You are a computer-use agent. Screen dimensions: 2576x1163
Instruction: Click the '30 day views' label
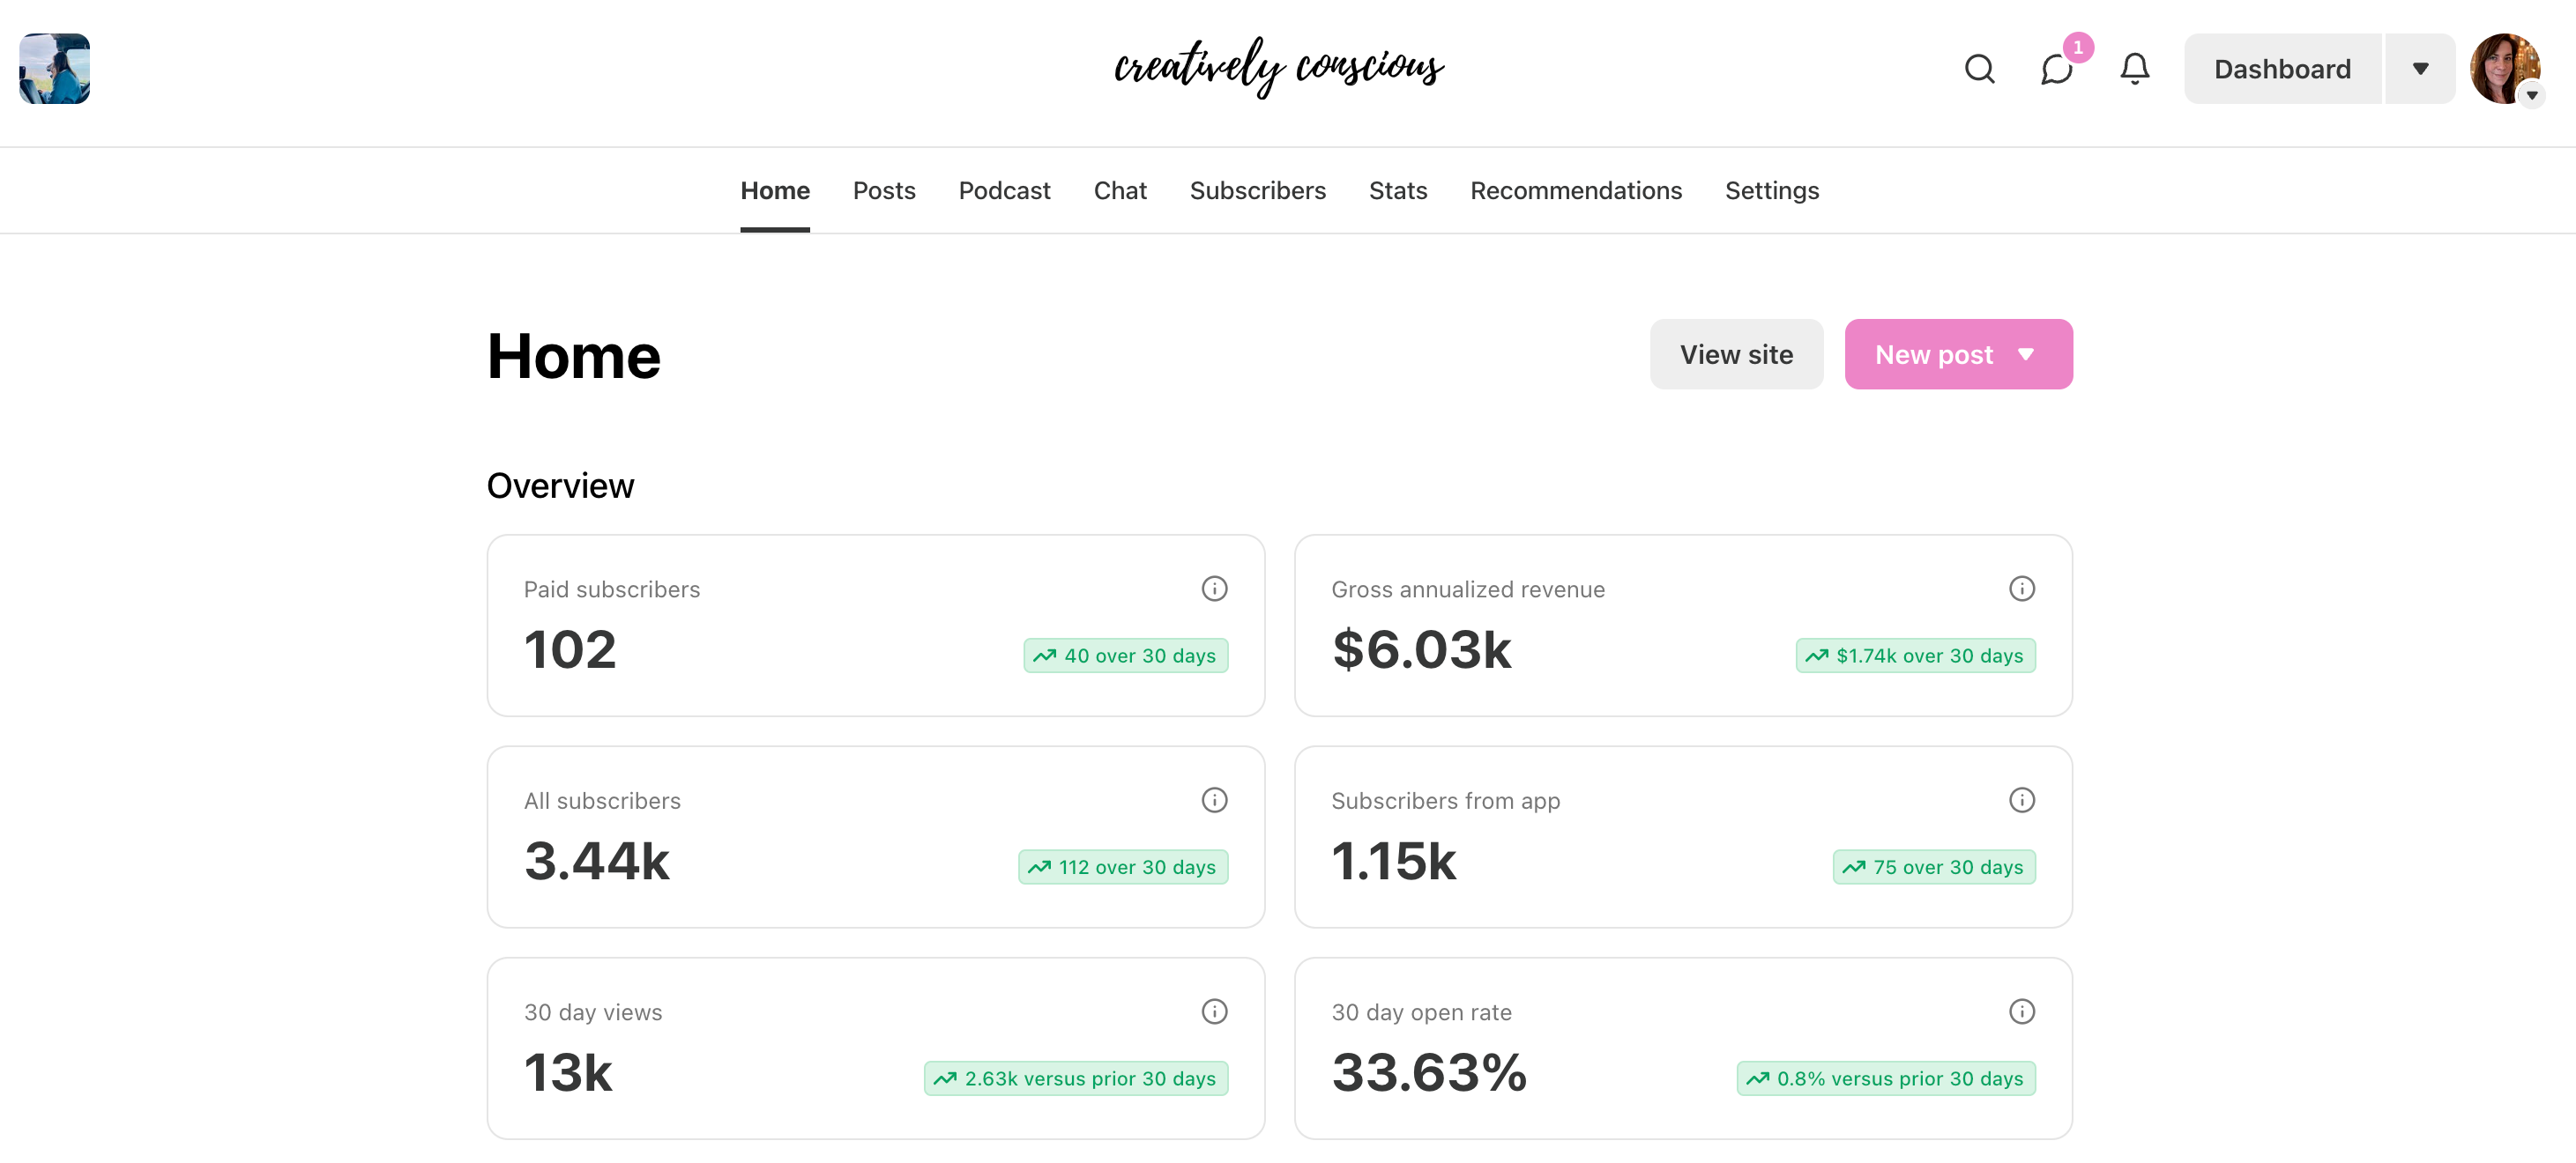593,1013
